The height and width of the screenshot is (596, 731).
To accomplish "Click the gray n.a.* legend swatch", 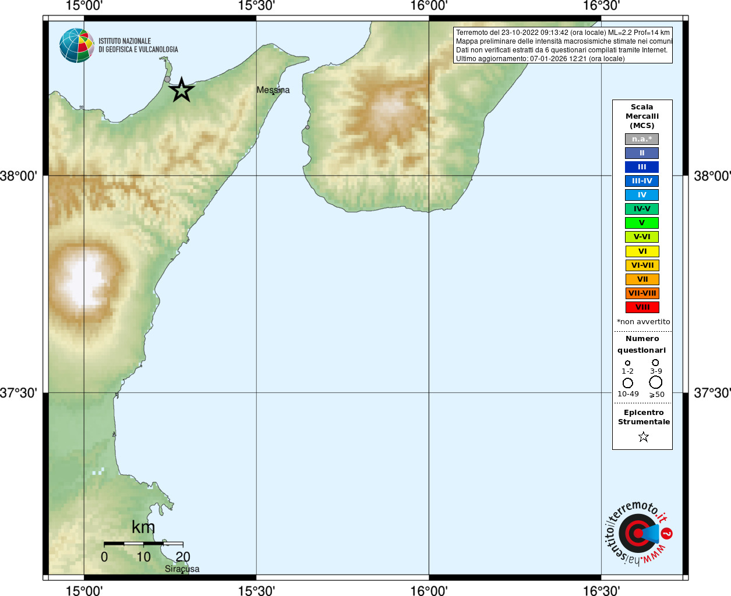I will click(642, 139).
